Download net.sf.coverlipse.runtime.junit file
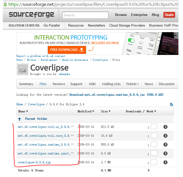Screen dimensions: 183x177 (46, 153)
